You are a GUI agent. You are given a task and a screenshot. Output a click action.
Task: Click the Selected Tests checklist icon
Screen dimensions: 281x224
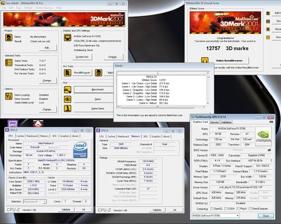click(9, 62)
